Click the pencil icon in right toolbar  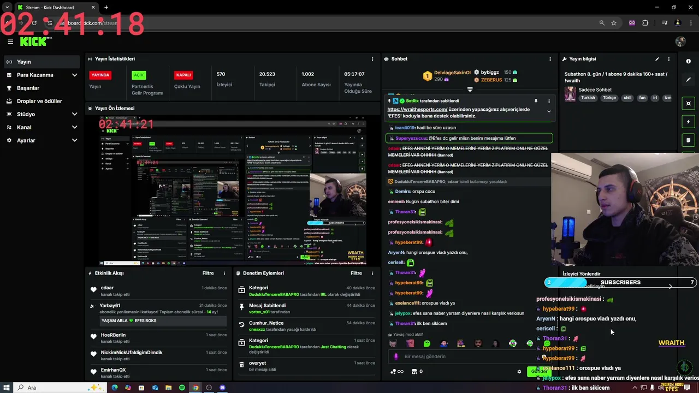689,80
